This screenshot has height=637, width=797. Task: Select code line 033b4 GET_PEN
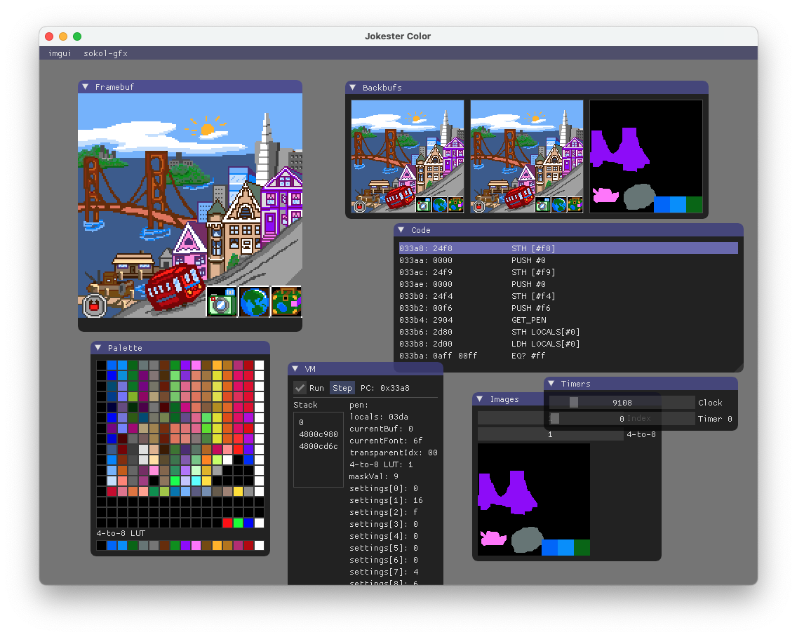[x=568, y=320]
